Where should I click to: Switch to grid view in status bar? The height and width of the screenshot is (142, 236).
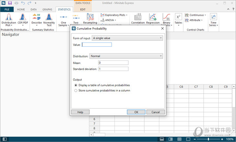tap(179, 139)
